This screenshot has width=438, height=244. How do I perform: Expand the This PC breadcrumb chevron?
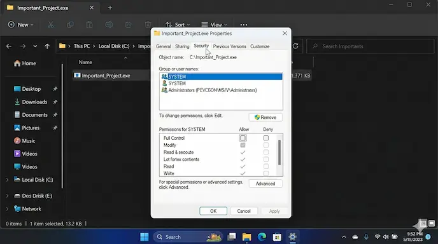[x=94, y=46]
